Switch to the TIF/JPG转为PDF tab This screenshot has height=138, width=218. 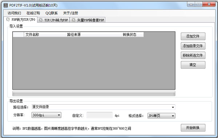(x=53, y=20)
